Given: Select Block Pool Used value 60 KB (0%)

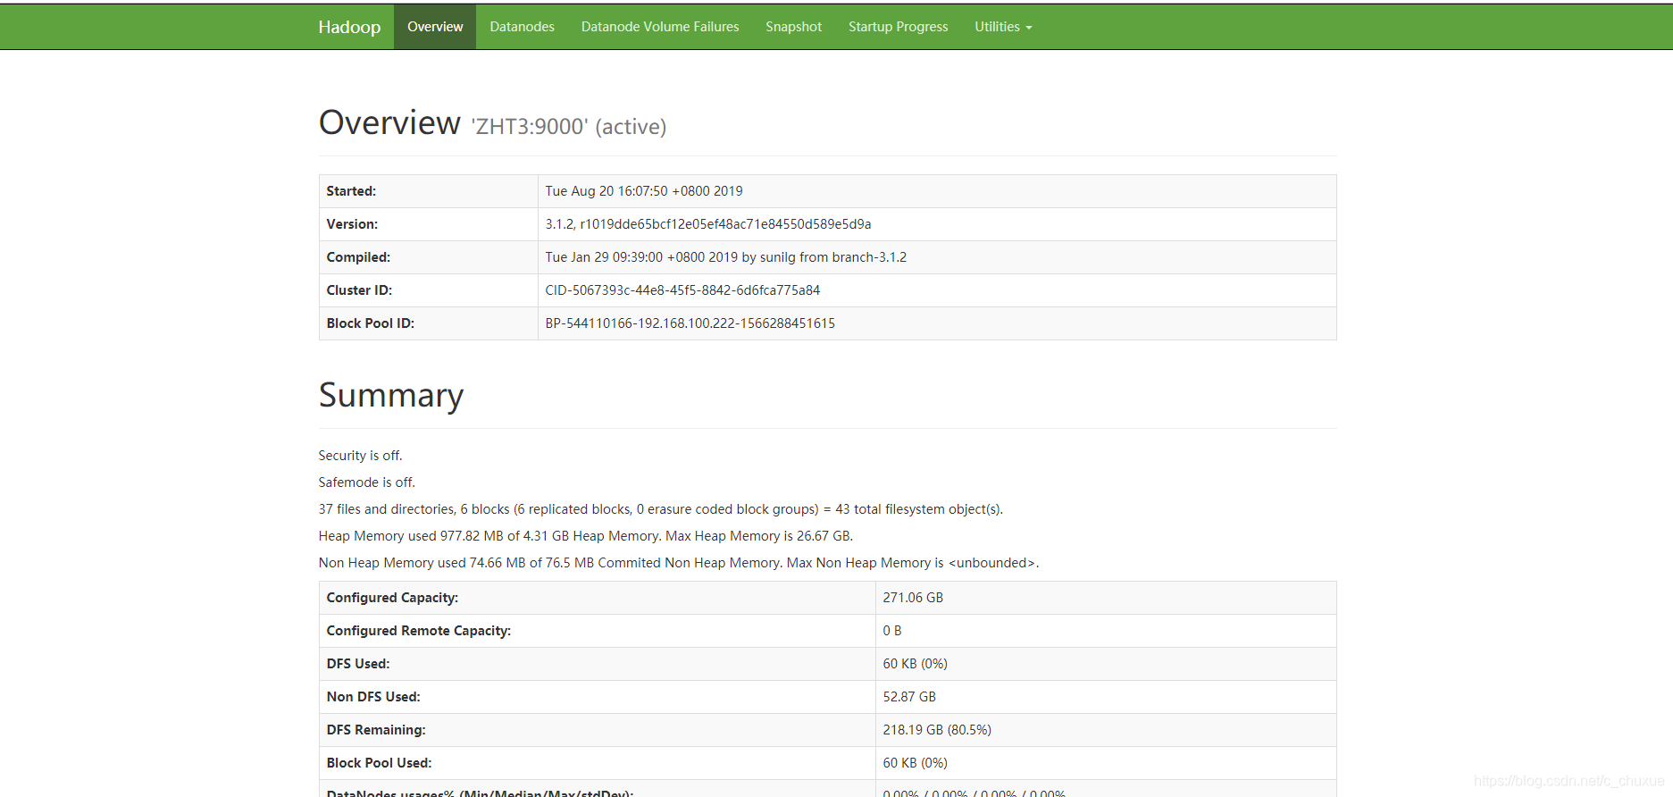Looking at the screenshot, I should point(916,763).
